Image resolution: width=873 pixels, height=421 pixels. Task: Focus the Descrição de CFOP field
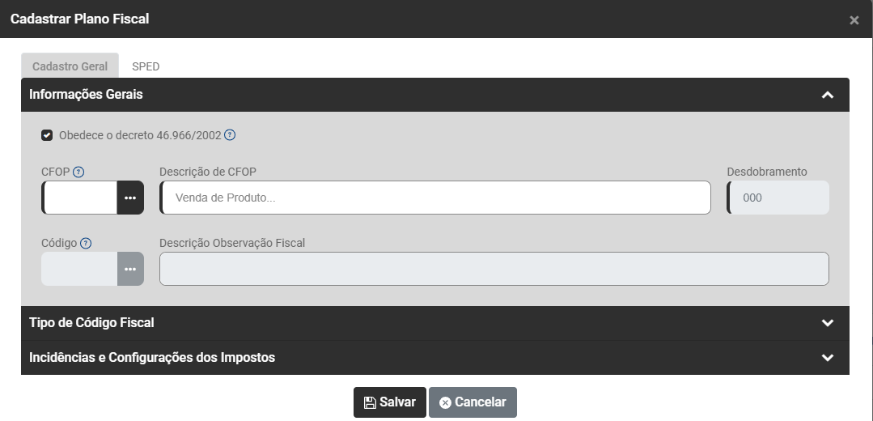click(x=435, y=198)
